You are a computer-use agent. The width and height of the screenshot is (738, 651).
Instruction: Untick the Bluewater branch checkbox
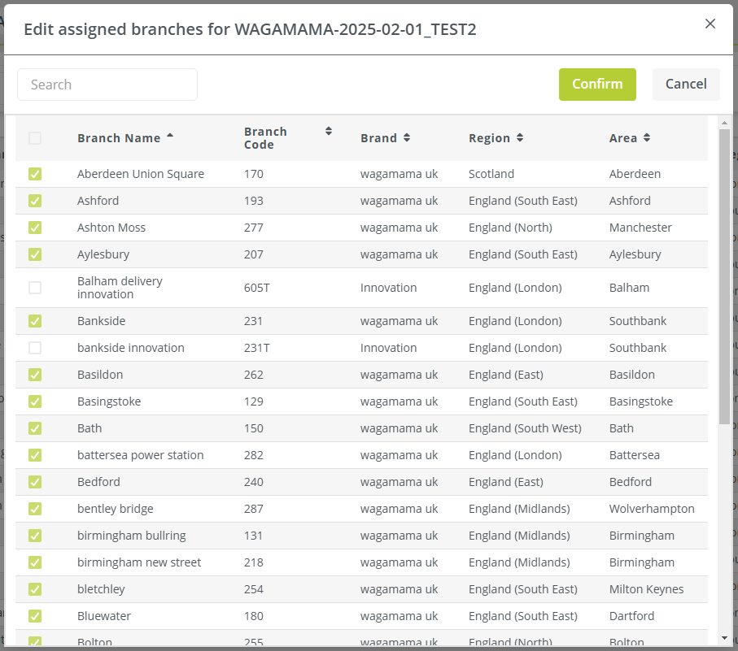tap(35, 616)
